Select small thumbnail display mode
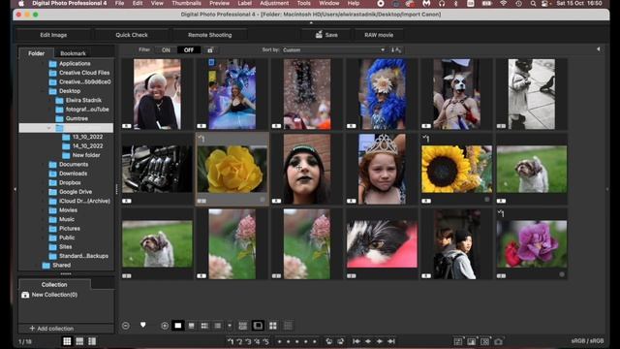 (x=204, y=326)
